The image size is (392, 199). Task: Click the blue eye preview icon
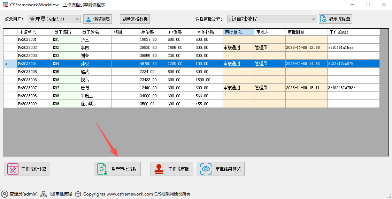206,169
